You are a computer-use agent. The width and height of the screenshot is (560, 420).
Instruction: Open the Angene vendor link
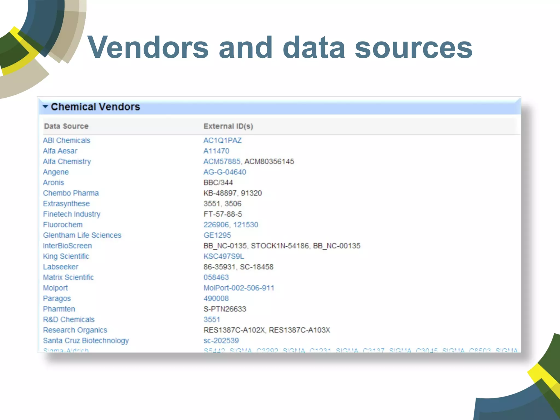tap(56, 172)
